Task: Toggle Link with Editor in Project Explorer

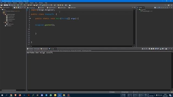Action: [x=16, y=8]
